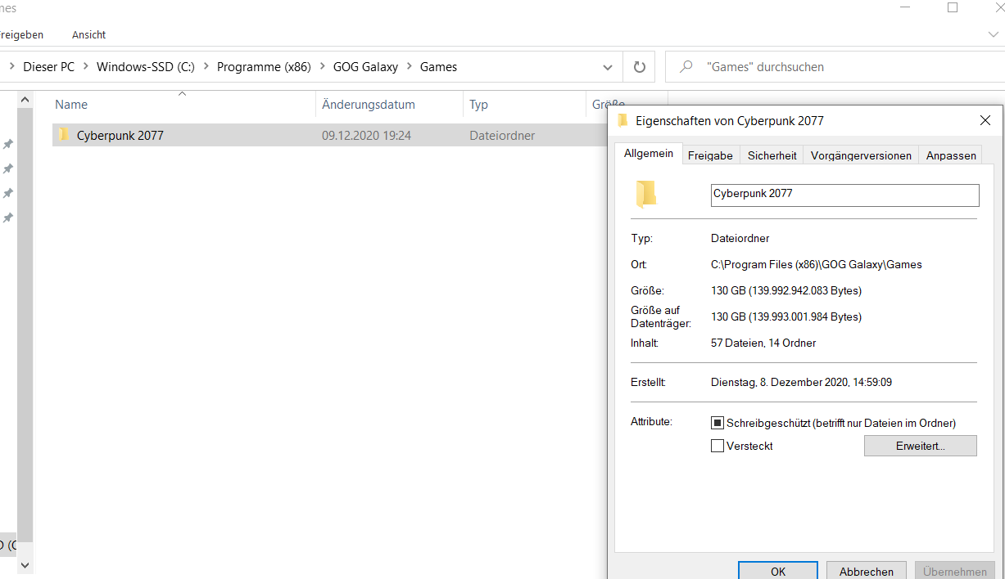Click GOG Galaxy in the breadcrumb

(365, 67)
